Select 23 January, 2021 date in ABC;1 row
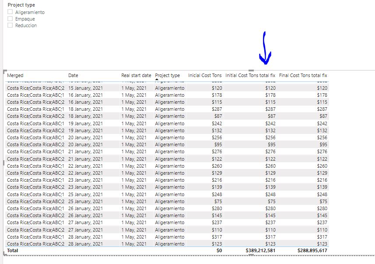The height and width of the screenshot is (264, 375). click(x=85, y=180)
